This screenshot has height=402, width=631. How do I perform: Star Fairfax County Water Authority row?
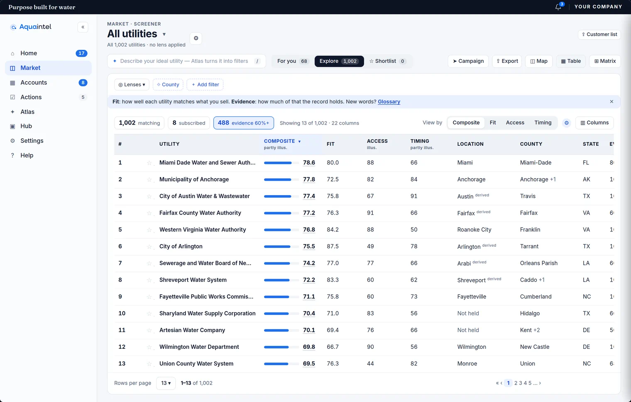(149, 213)
